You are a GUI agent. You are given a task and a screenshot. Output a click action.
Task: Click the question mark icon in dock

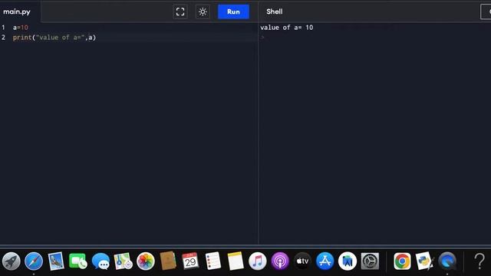tap(479, 261)
